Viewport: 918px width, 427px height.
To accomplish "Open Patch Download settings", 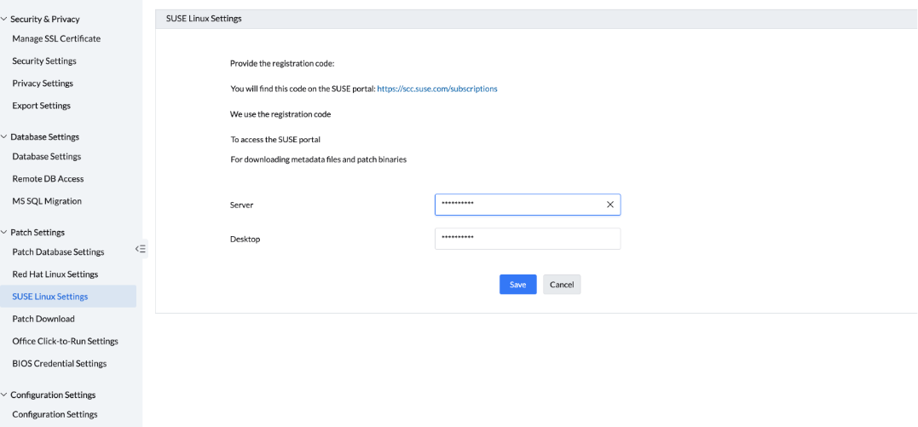I will [43, 319].
